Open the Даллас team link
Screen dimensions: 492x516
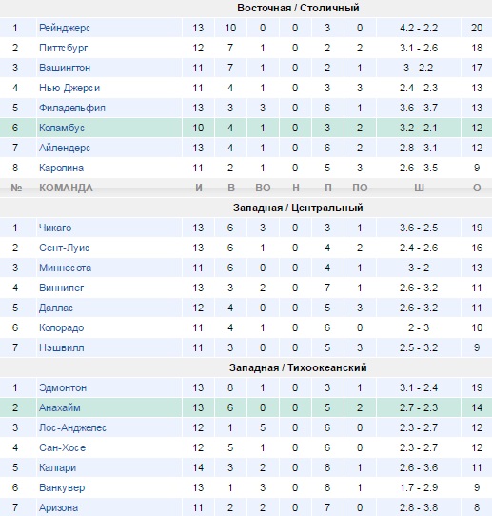click(56, 308)
